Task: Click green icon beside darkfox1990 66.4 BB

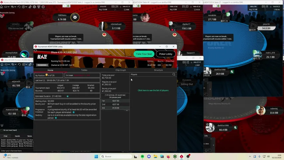Action: [x=235, y=128]
